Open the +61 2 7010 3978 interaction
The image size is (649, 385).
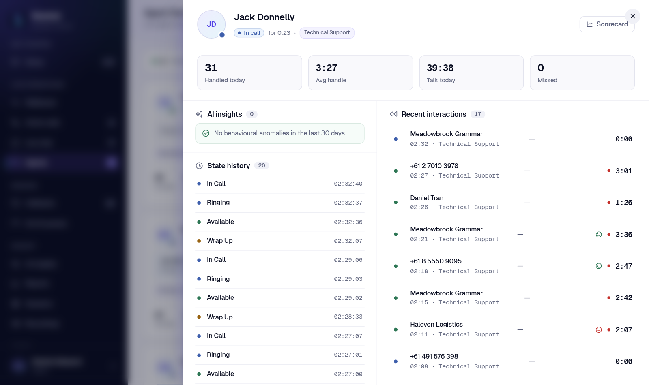pos(513,171)
